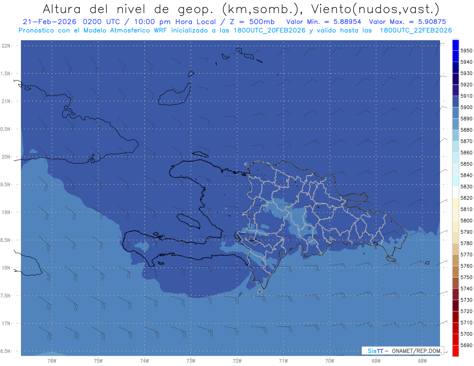Click the '5950' legend value

[x=466, y=51]
